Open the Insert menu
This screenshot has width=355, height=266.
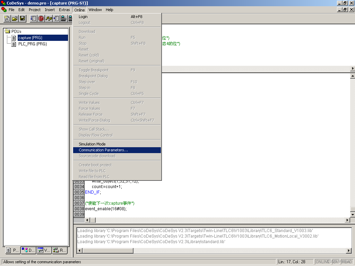pyautogui.click(x=50, y=10)
